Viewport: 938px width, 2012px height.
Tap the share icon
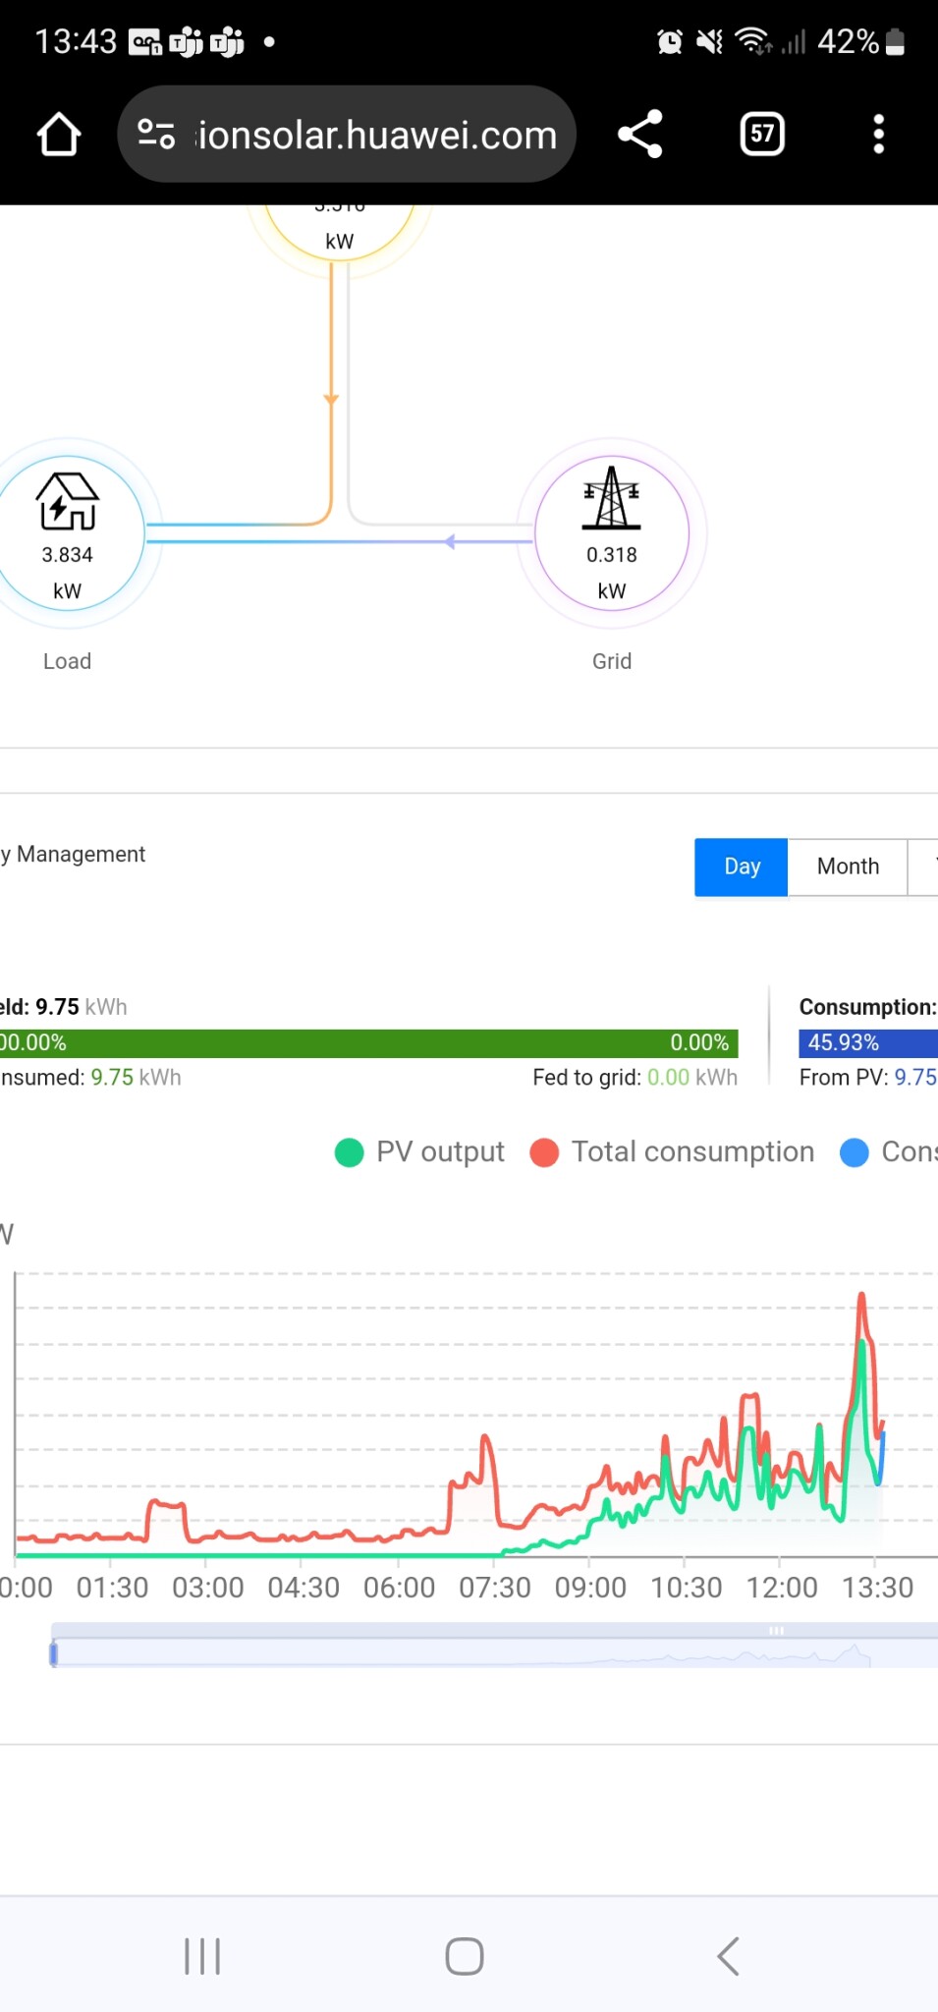click(640, 135)
